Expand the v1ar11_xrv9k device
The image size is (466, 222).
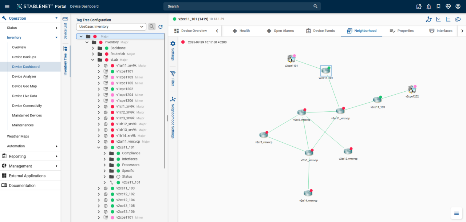point(99,66)
